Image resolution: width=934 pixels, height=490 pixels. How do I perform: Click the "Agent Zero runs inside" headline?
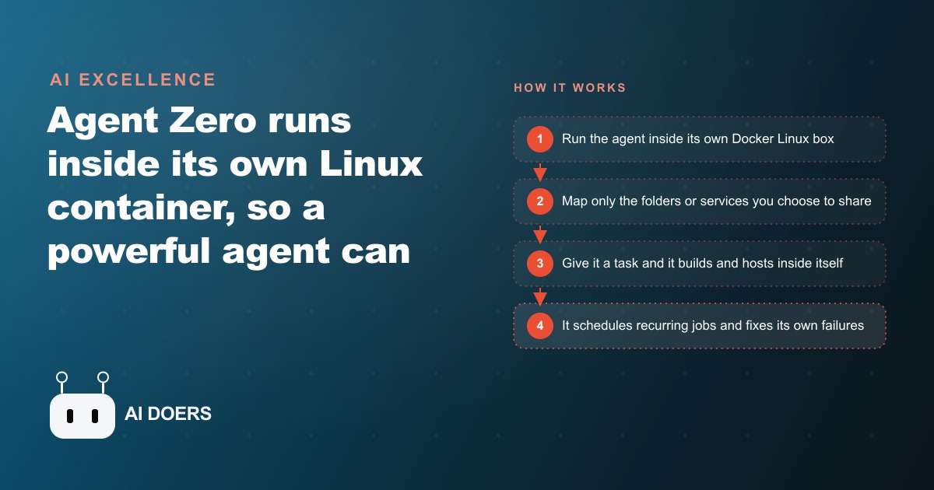235,187
